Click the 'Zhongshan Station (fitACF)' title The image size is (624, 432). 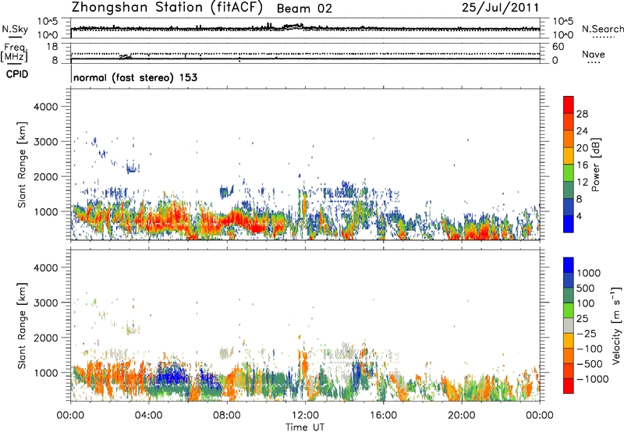[x=167, y=8]
